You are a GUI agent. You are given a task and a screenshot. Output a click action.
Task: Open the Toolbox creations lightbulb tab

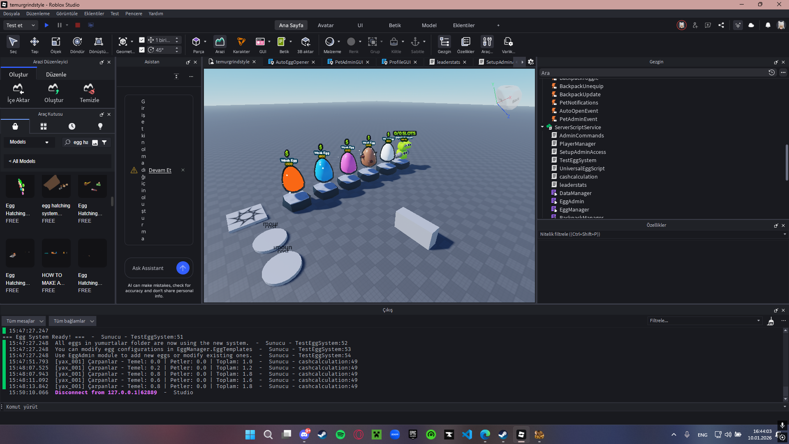(x=100, y=126)
